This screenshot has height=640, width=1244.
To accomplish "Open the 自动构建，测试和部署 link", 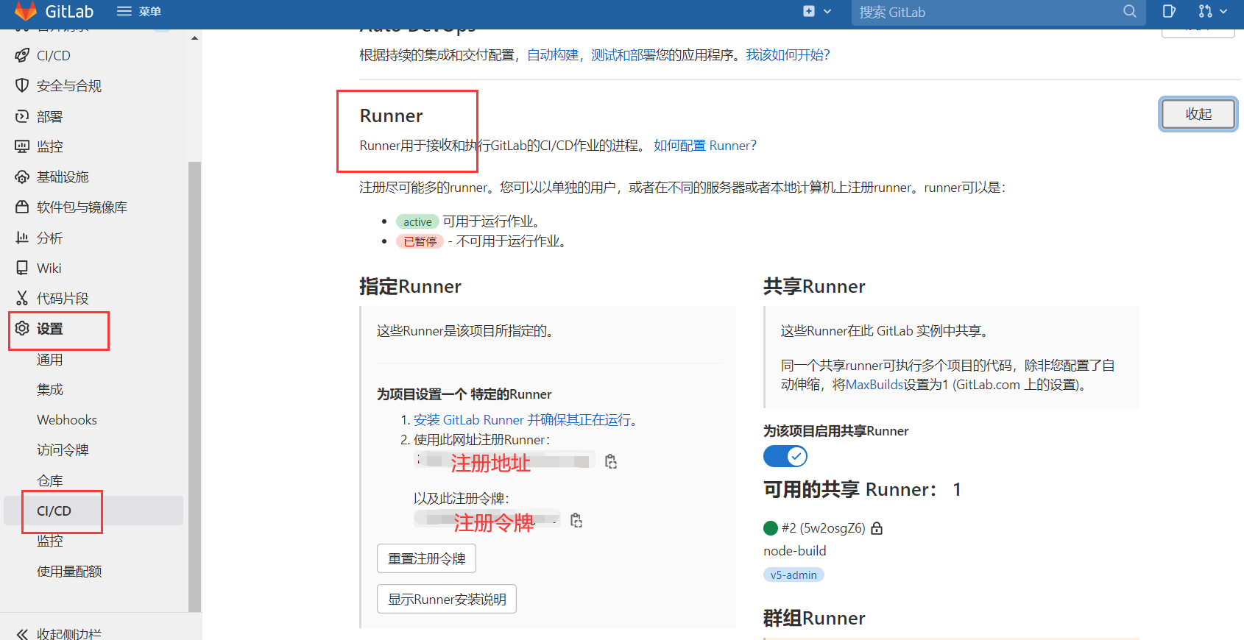I will click(x=591, y=55).
